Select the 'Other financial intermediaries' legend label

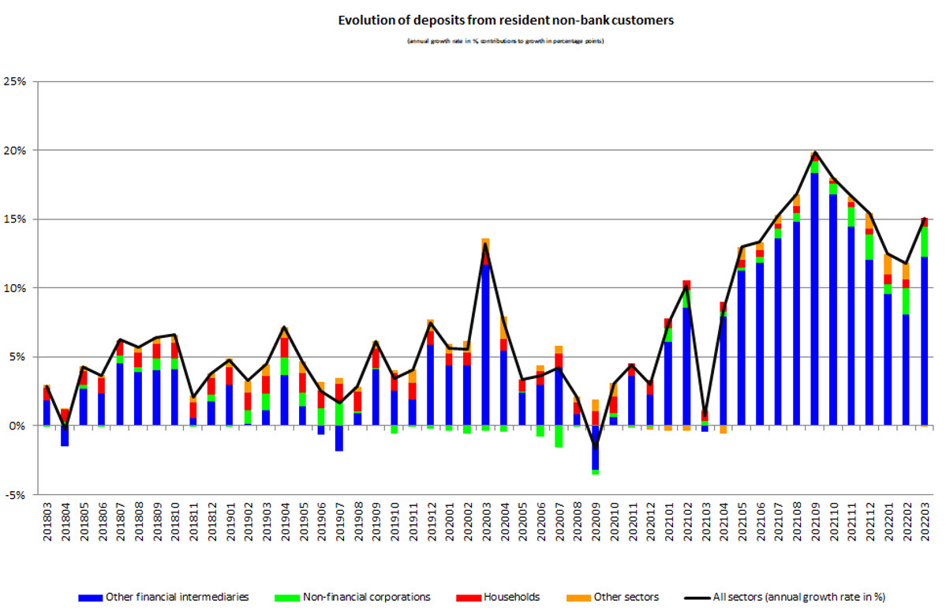(178, 597)
